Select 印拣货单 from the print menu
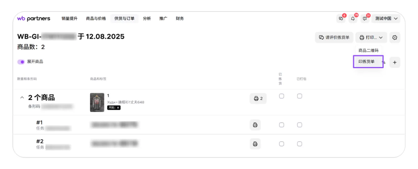The image size is (418, 169). (367, 62)
